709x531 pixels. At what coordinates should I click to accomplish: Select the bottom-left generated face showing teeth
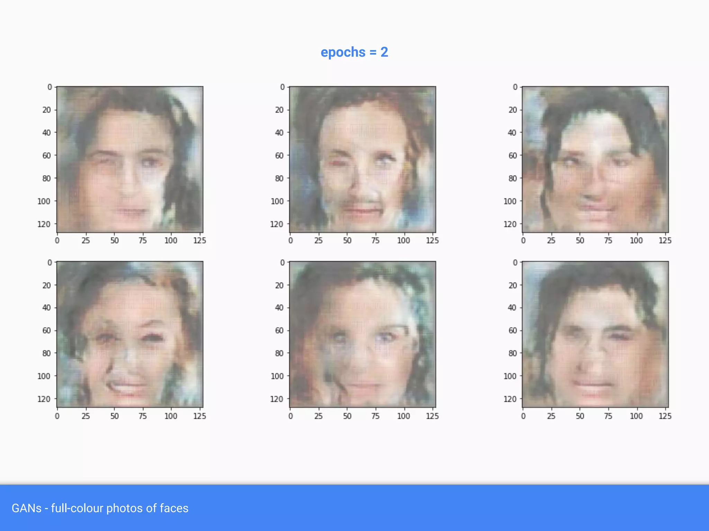130,334
